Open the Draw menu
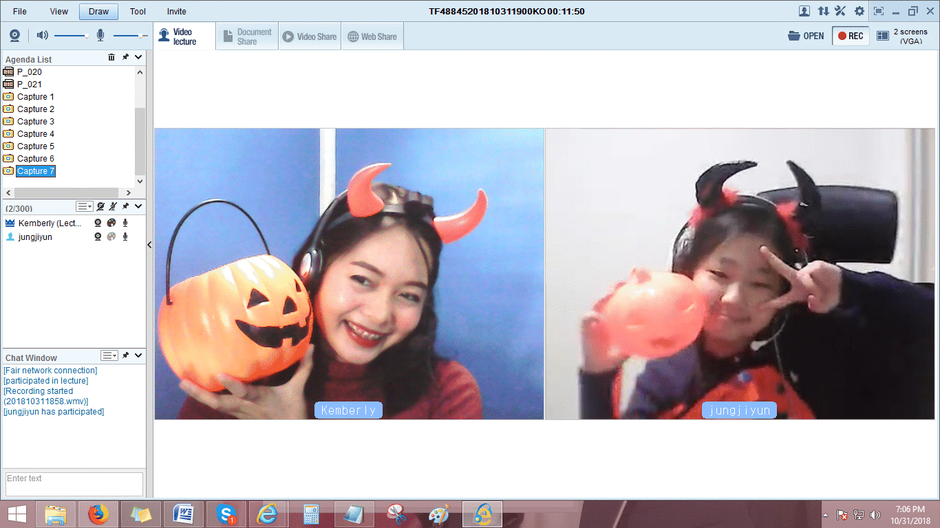The image size is (940, 528). click(98, 12)
